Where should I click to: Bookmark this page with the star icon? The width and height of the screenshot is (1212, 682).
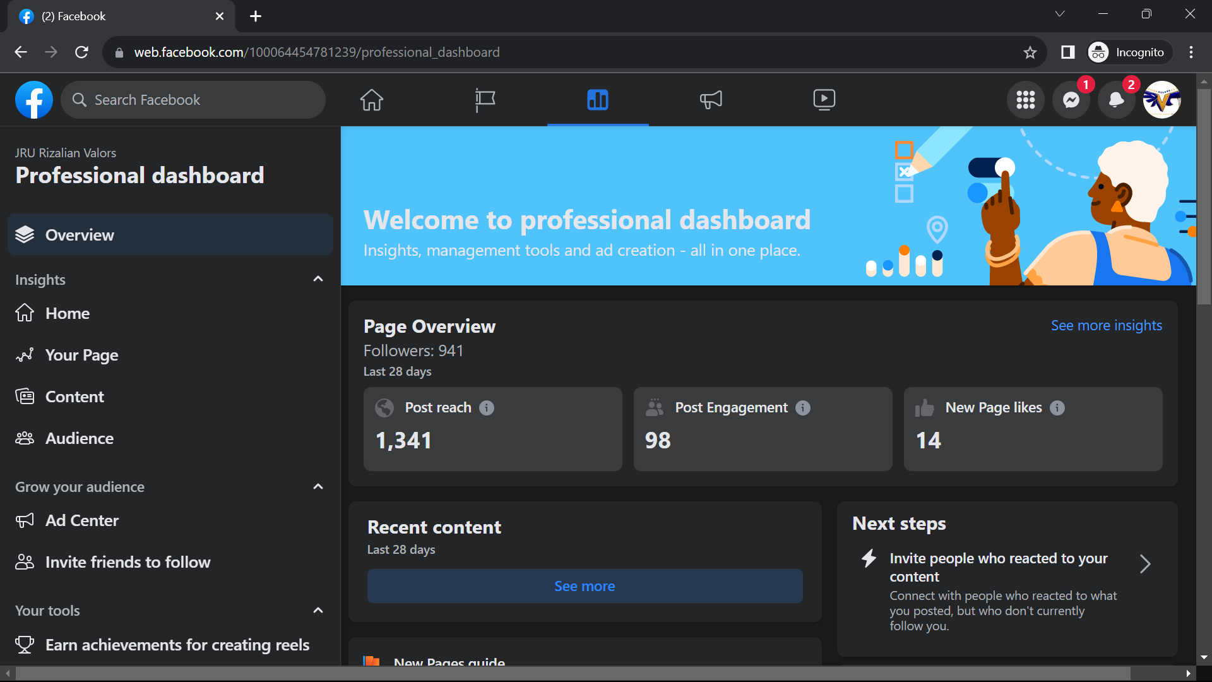click(x=1030, y=52)
